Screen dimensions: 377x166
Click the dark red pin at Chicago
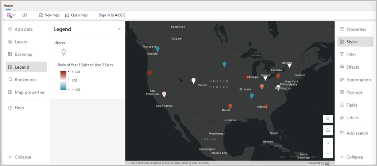click(x=247, y=77)
